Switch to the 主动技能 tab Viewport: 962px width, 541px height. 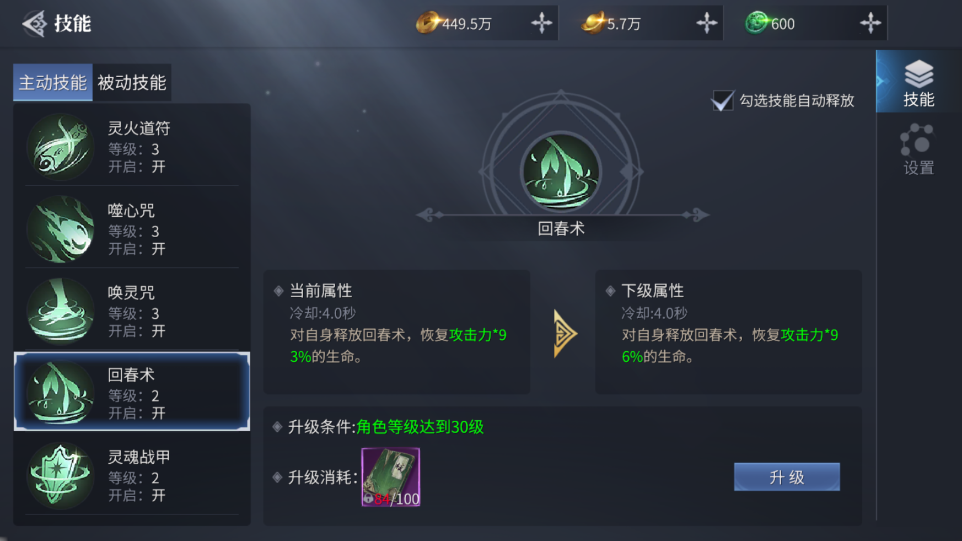tap(53, 83)
